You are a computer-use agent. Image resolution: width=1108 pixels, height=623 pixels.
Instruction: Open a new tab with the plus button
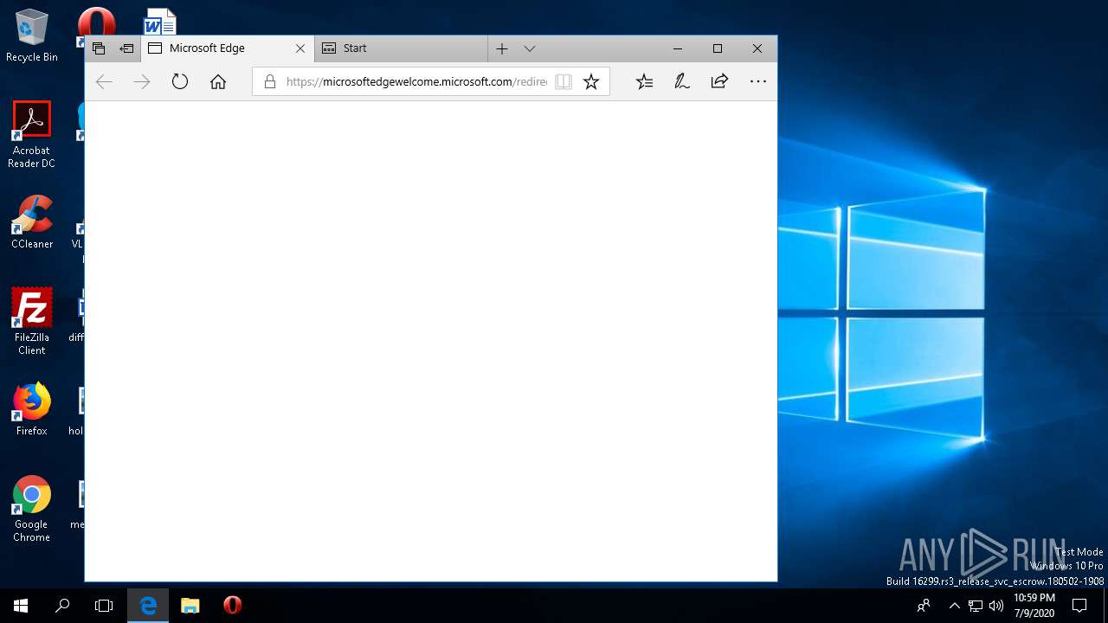click(502, 48)
